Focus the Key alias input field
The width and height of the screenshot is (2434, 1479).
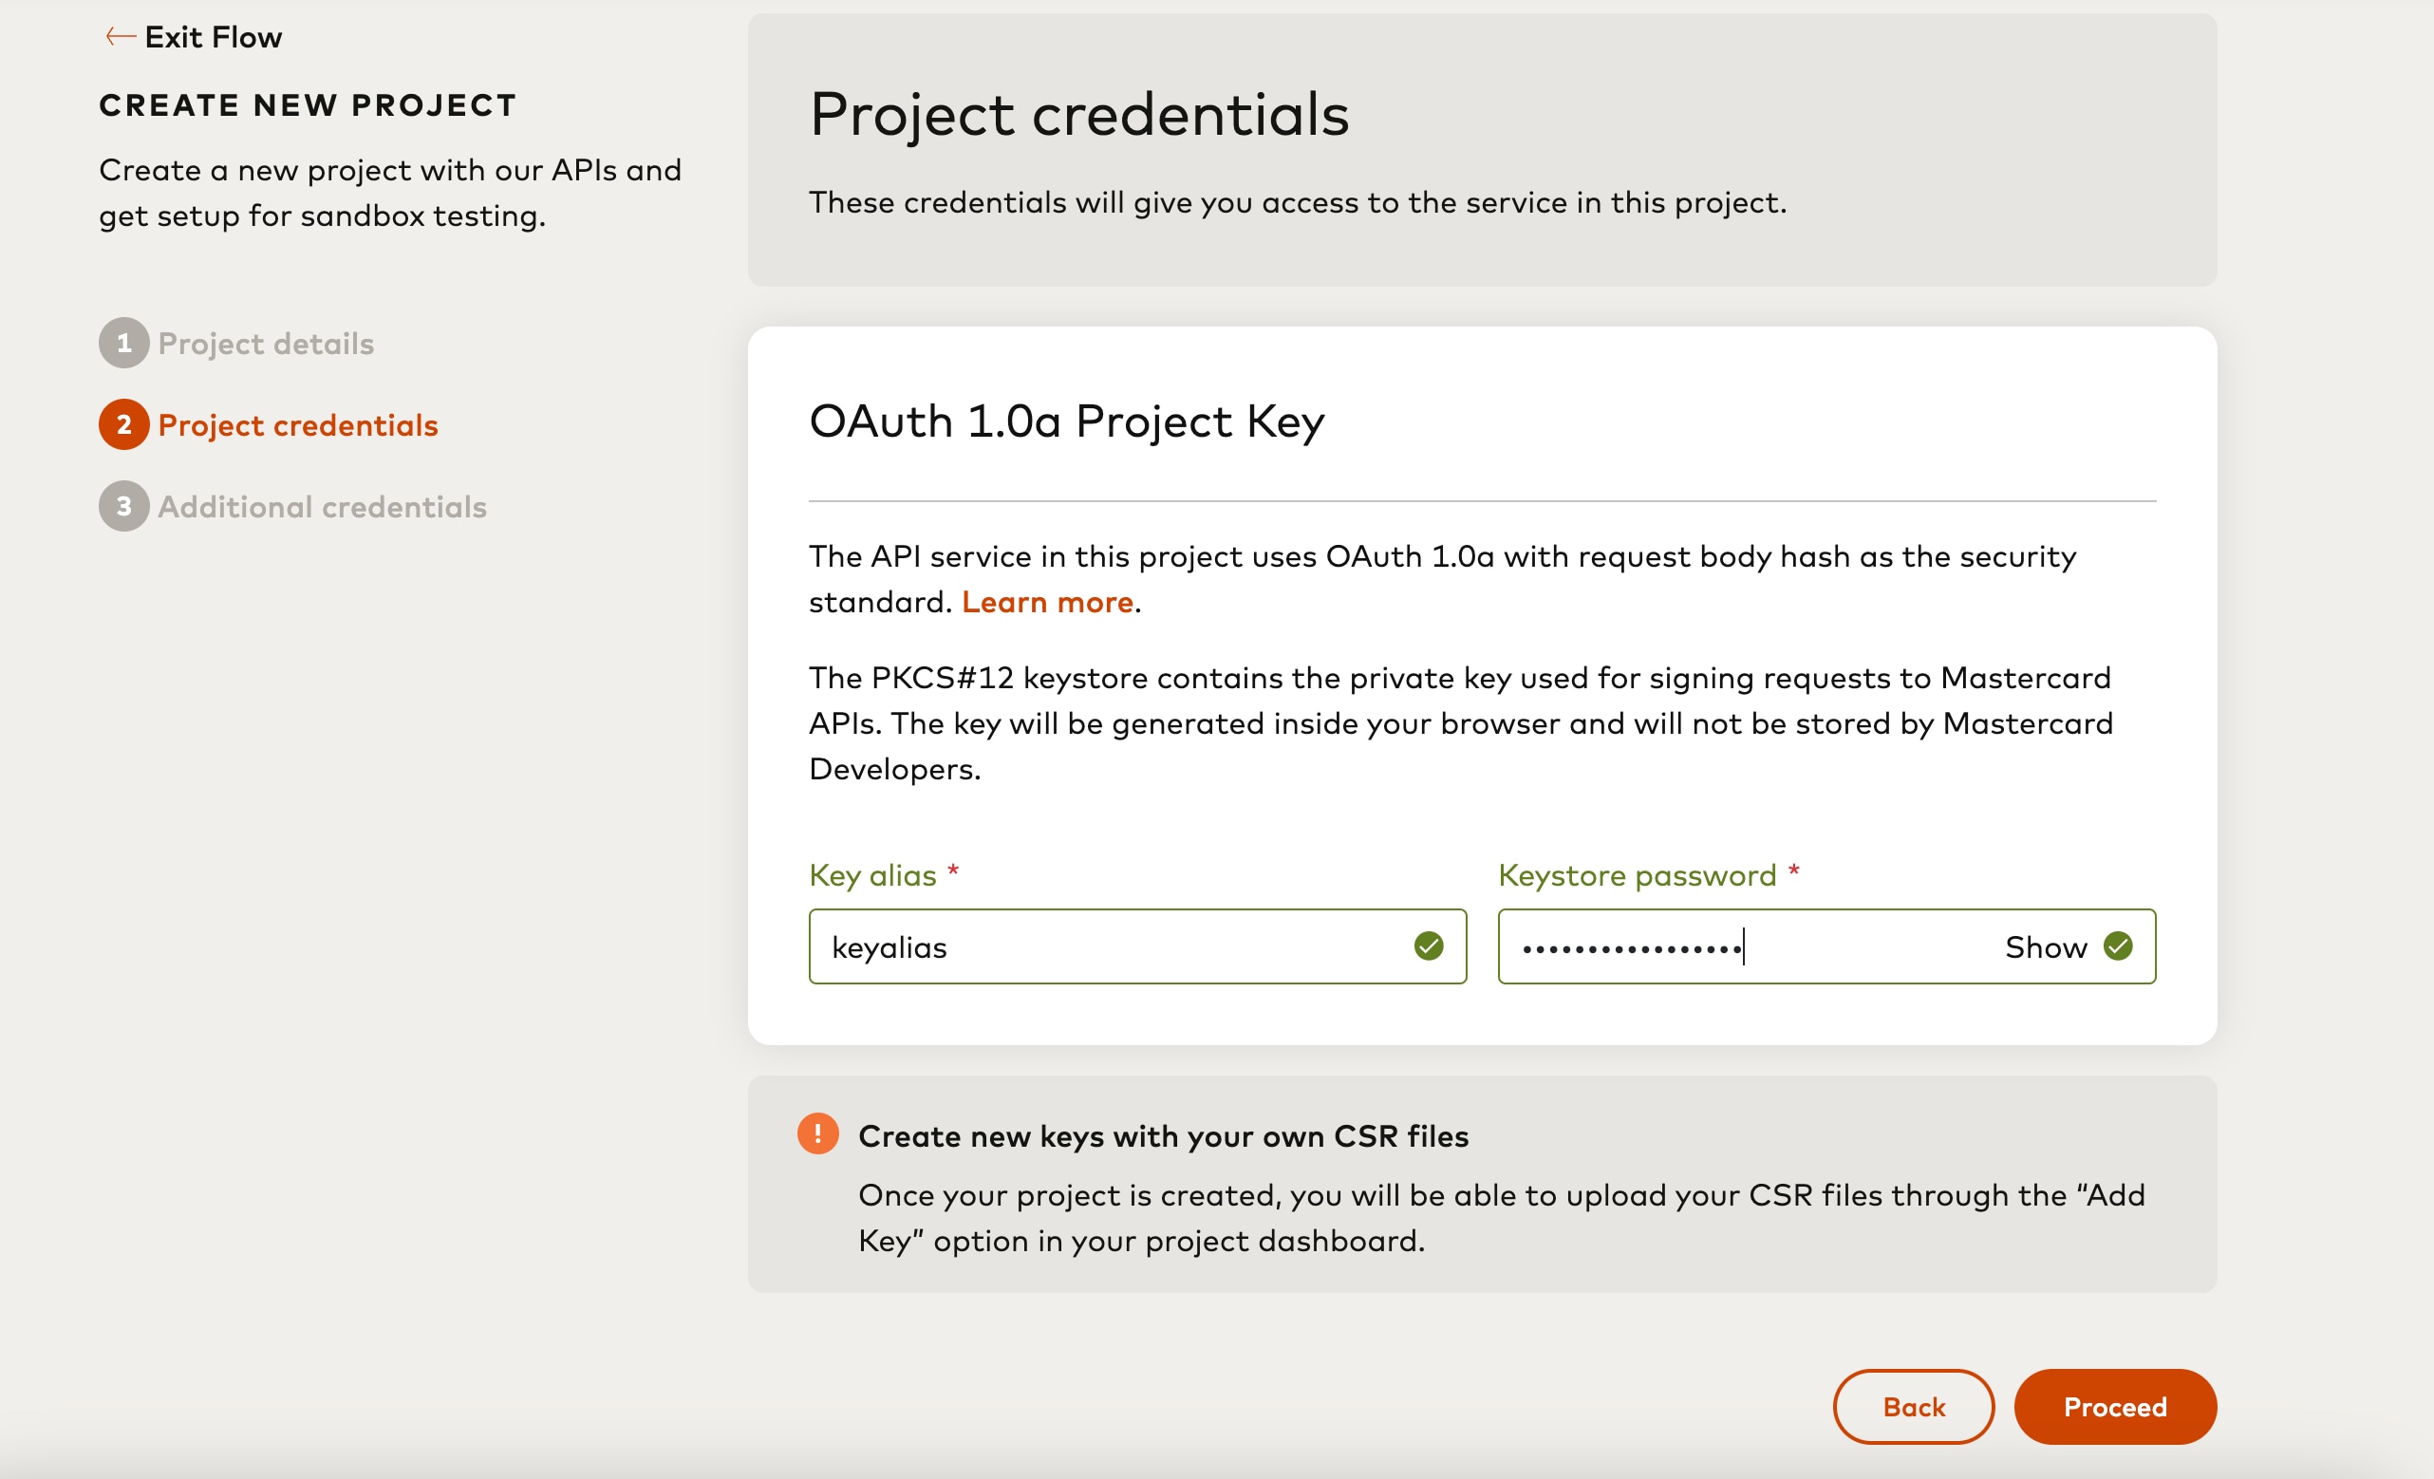click(1106, 946)
